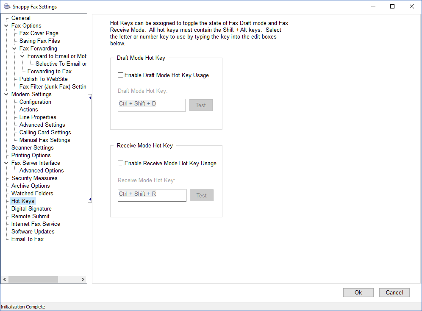Open the General settings page

pyautogui.click(x=21, y=18)
